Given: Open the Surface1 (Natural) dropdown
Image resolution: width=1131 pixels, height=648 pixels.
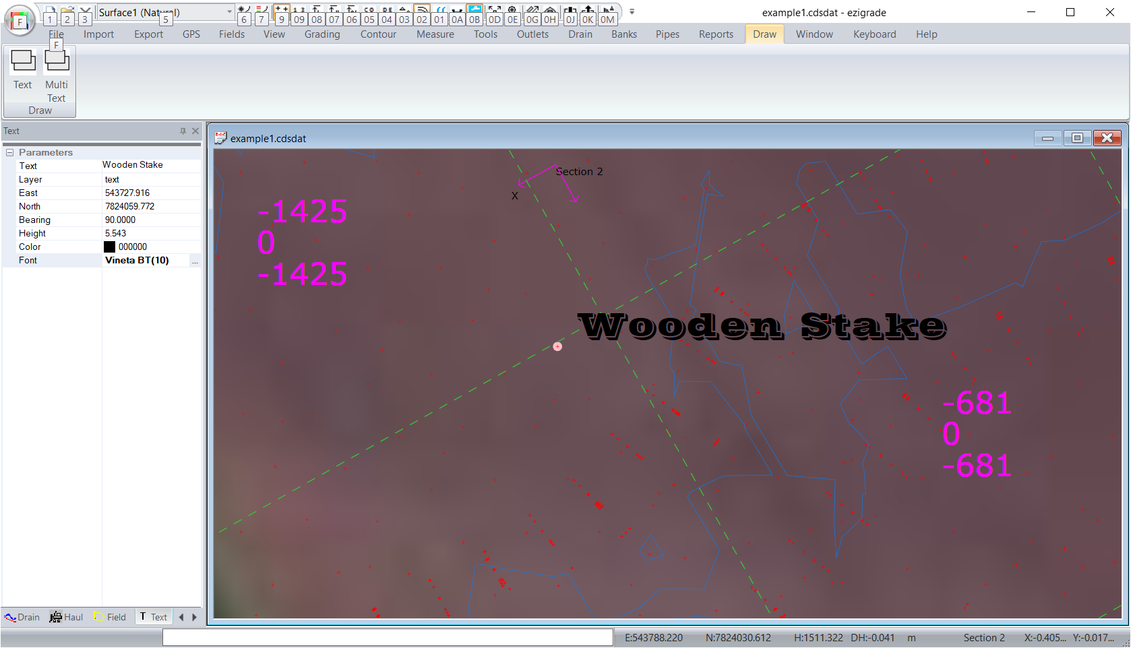Looking at the screenshot, I should pos(229,12).
